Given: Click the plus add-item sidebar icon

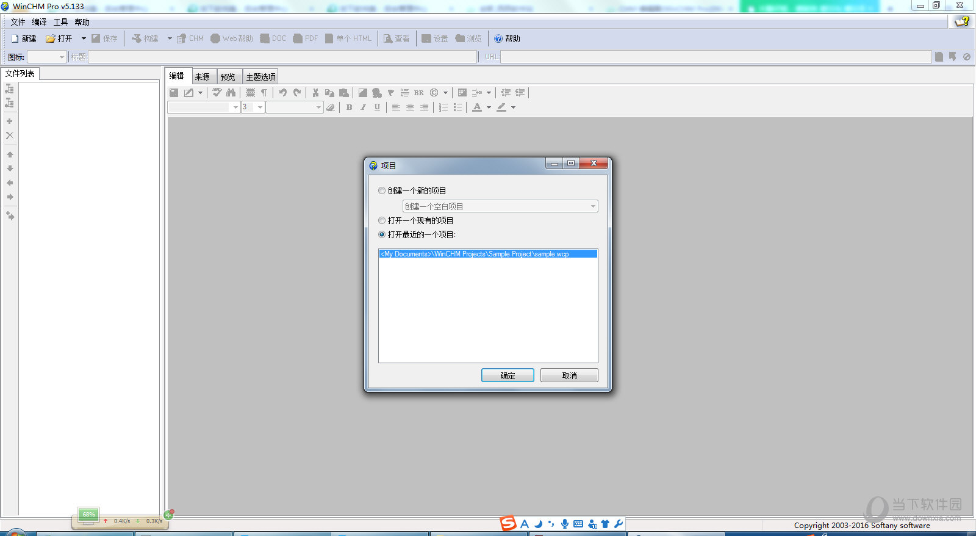Looking at the screenshot, I should (x=9, y=121).
